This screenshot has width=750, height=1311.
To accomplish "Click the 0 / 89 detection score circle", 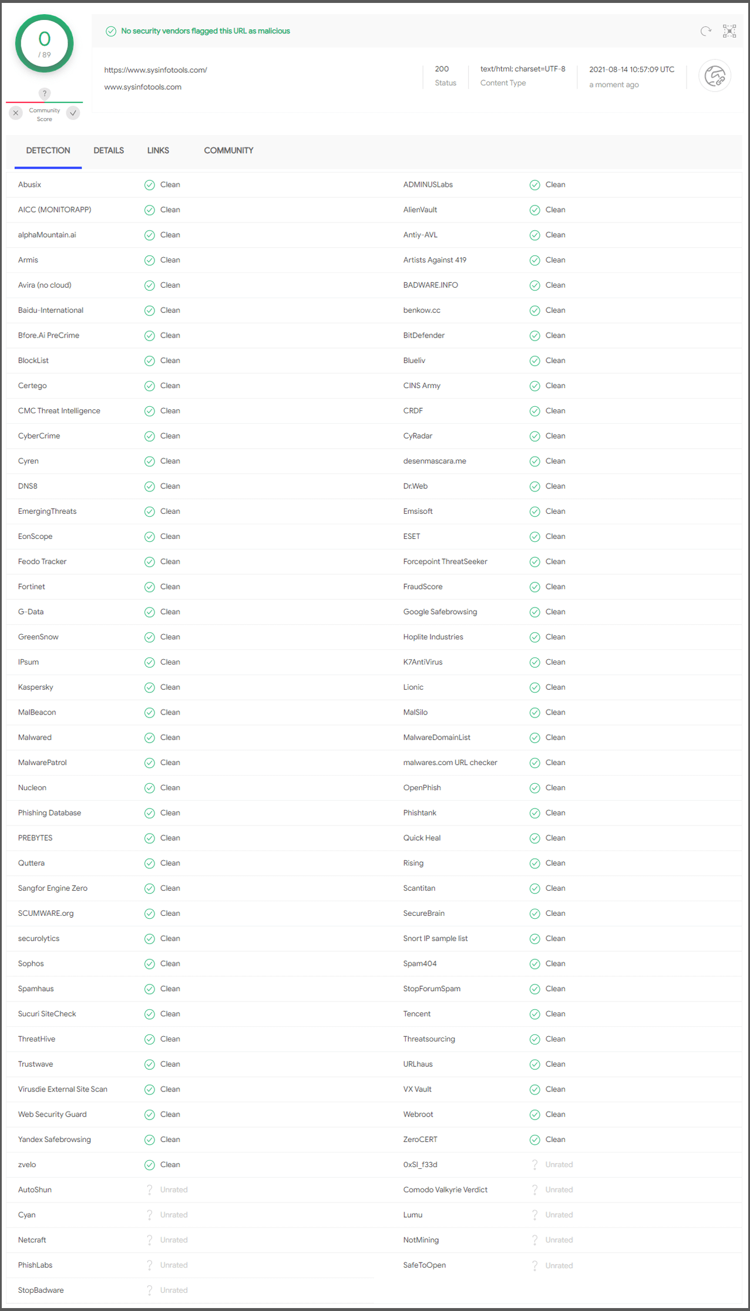I will point(45,44).
